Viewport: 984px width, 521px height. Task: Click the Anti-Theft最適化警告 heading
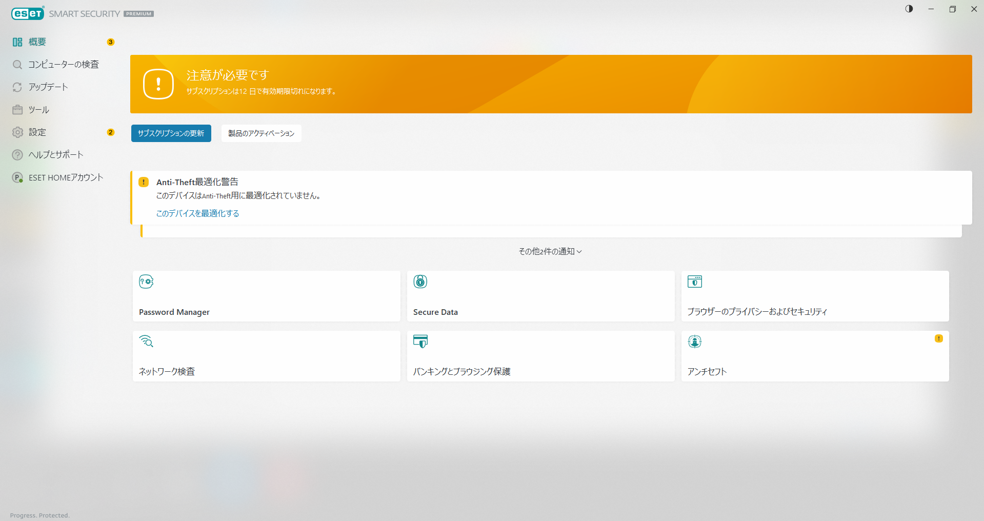click(197, 182)
